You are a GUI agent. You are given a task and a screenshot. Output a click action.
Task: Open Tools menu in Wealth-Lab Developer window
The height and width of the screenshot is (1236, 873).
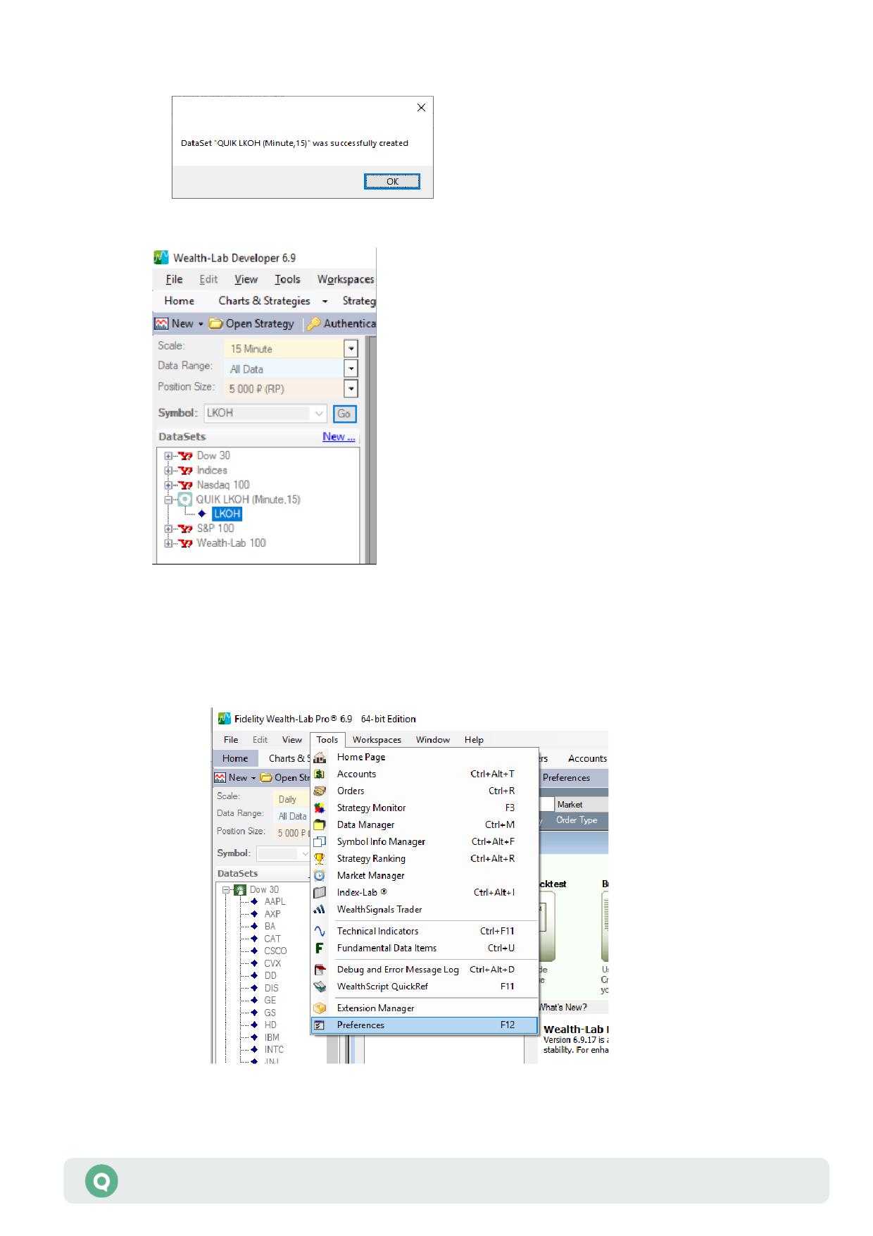pos(287,279)
